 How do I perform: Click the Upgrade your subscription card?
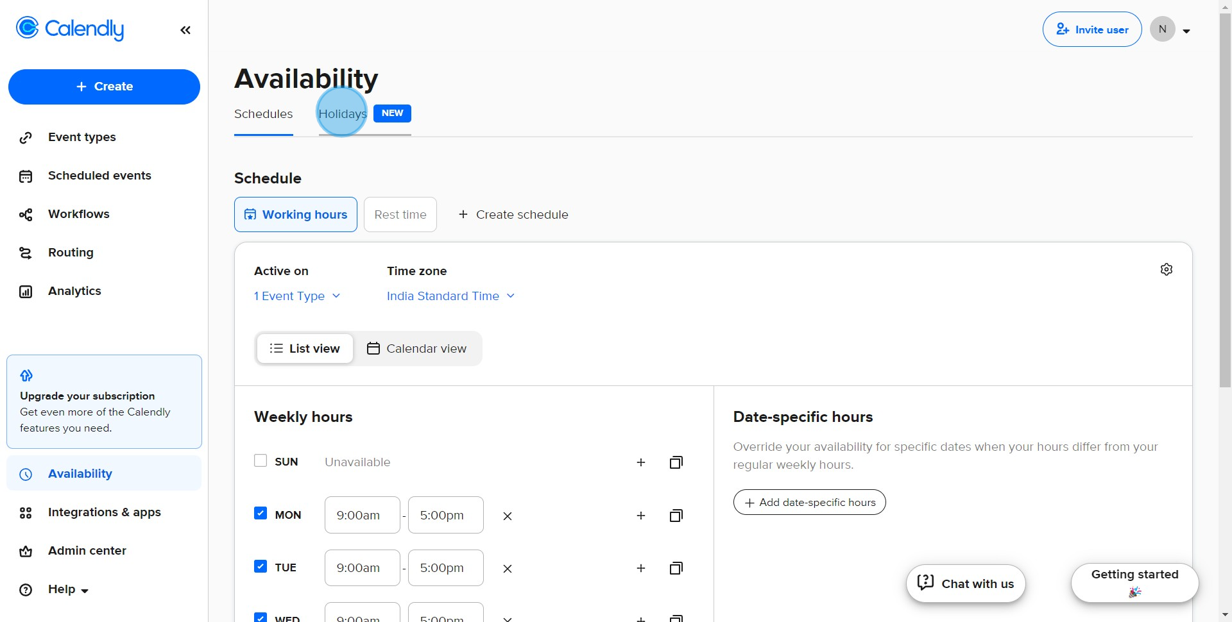(x=104, y=401)
